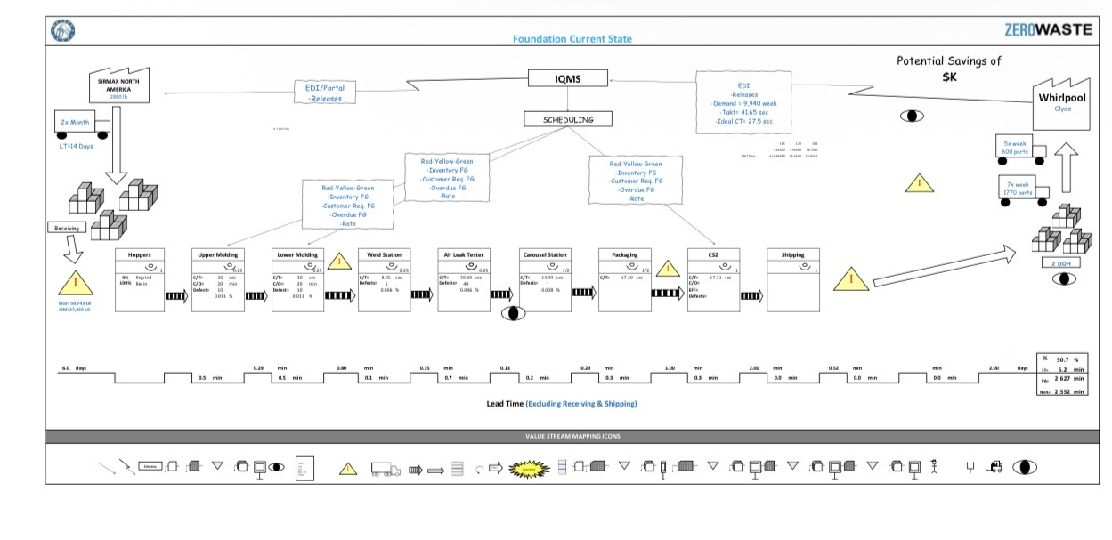Viewport: 1112px width, 540px height.
Task: Click the EDI/Portal Releases note
Action: coord(326,93)
